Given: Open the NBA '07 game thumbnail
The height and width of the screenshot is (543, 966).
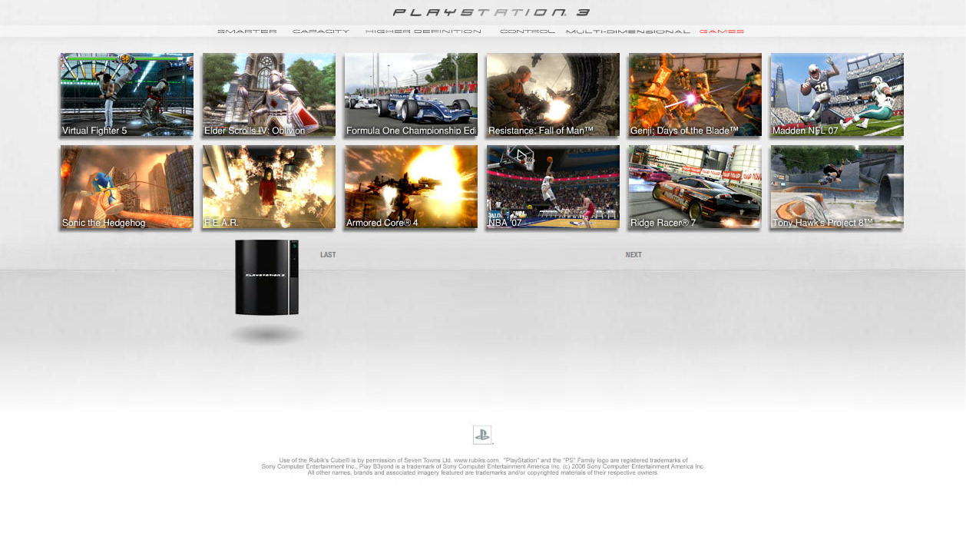Looking at the screenshot, I should (x=553, y=187).
